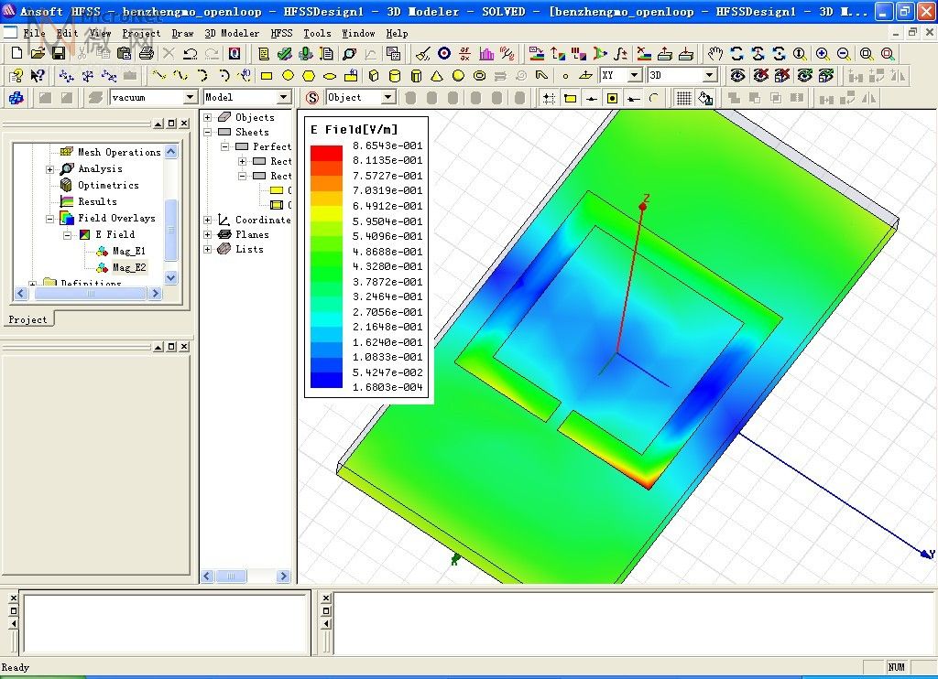The width and height of the screenshot is (938, 679).
Task: Click the E Field legend title
Action: 354,129
